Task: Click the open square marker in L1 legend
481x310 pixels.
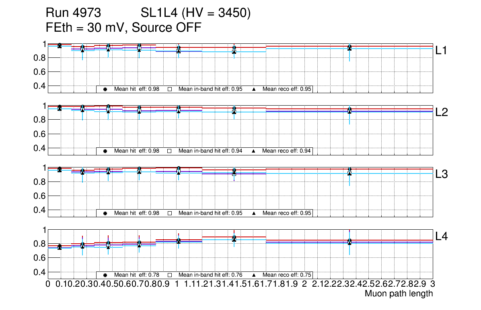Action: 169,89
